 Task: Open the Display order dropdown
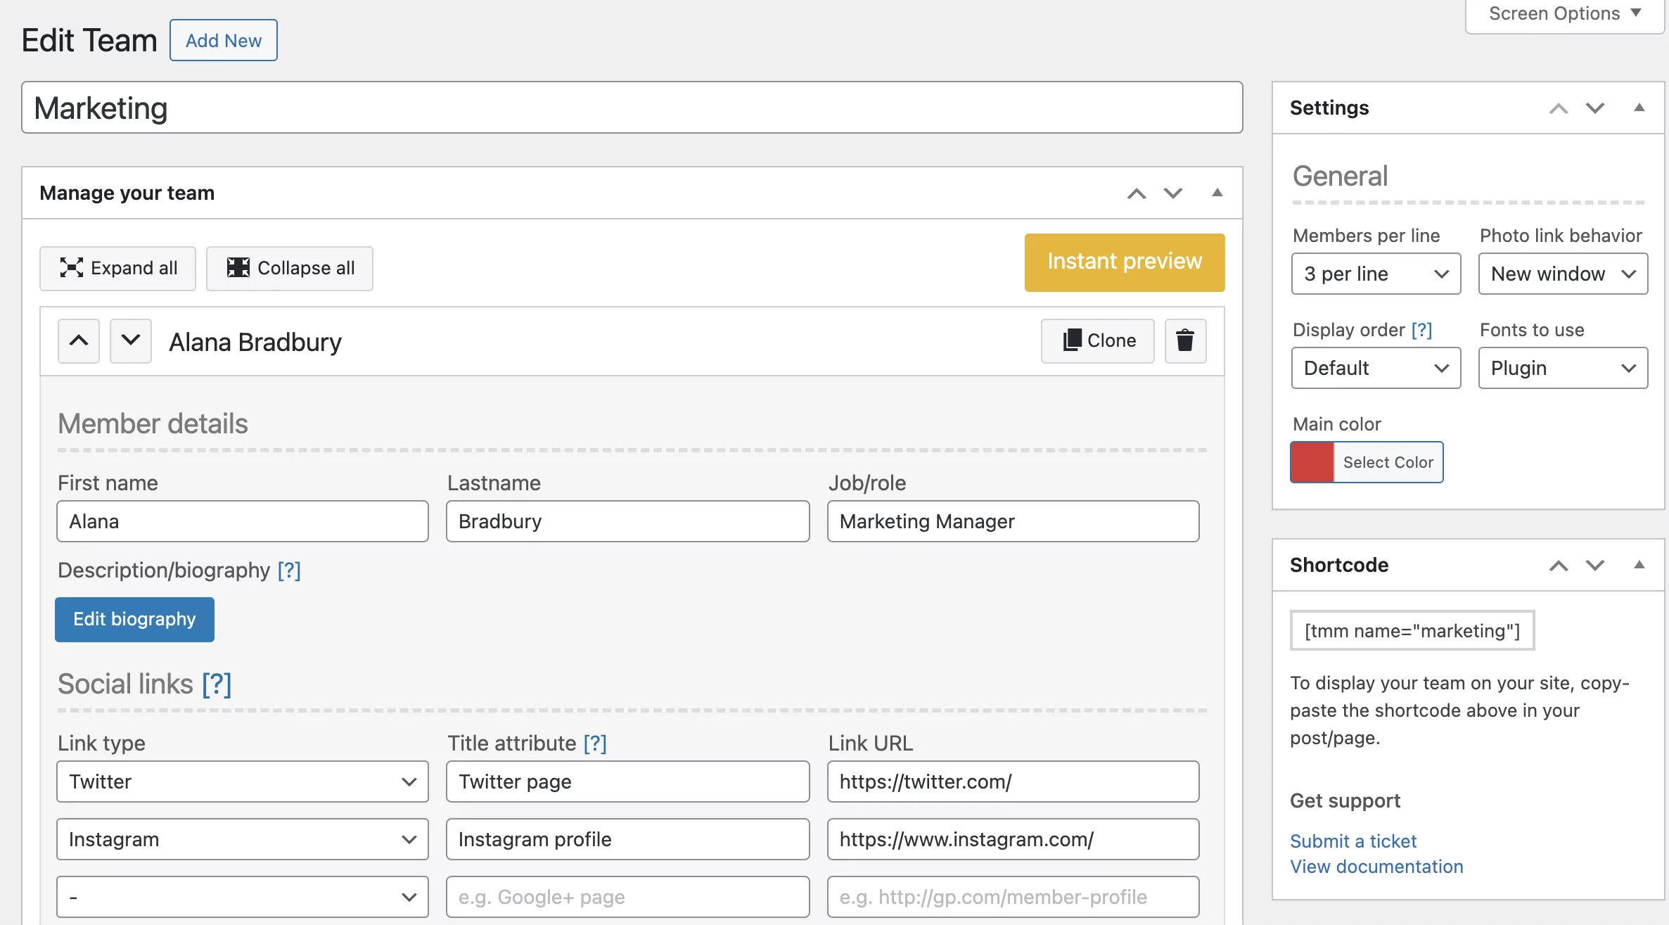1376,368
